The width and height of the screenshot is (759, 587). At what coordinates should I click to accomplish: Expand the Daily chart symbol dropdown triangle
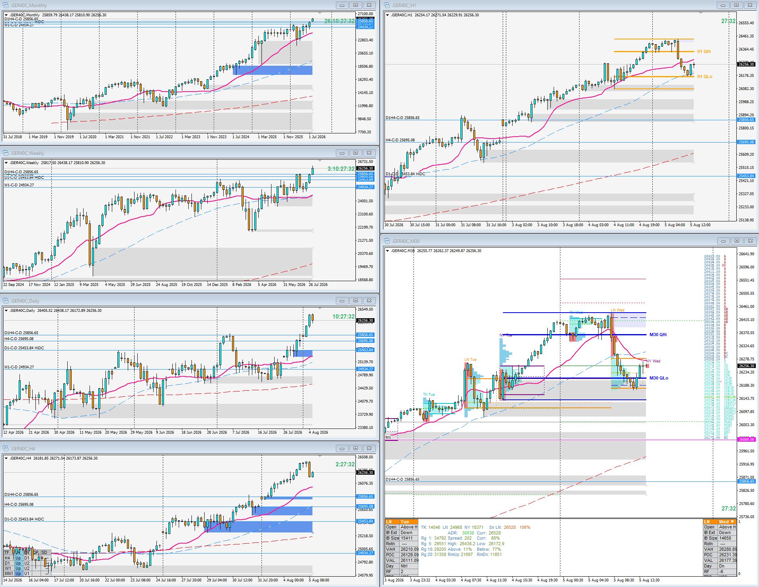point(6,311)
